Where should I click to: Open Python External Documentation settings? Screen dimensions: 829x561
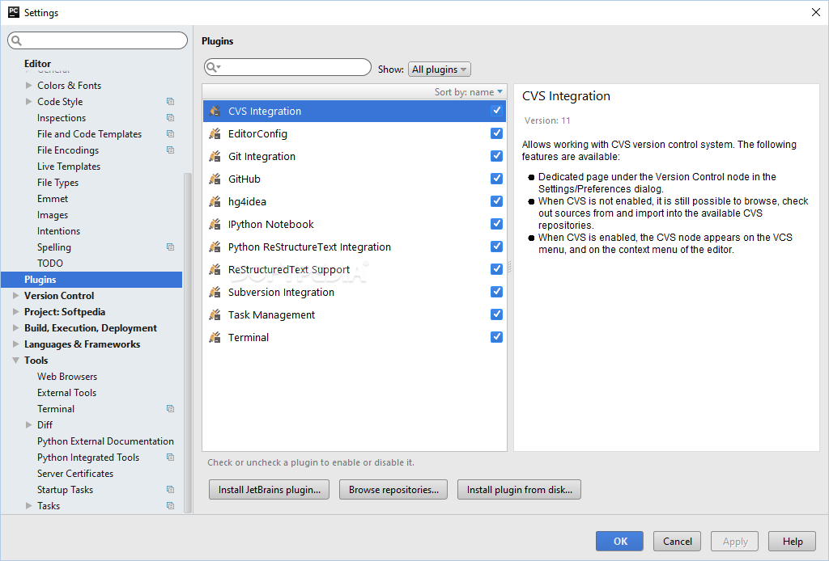pos(105,441)
